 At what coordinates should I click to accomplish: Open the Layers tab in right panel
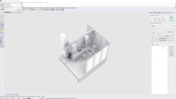coord(156,13)
